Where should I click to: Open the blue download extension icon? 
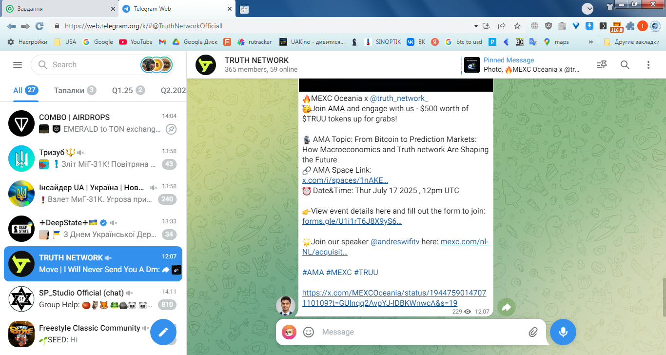tap(589, 26)
